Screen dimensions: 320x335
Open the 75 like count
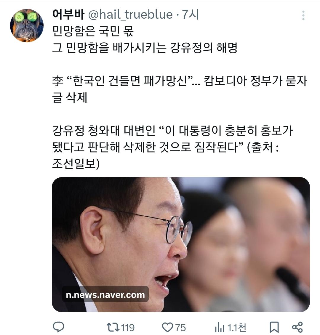tap(181, 328)
